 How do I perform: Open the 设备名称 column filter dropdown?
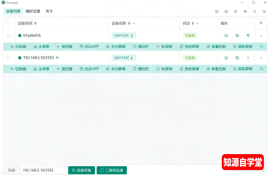coord(134,24)
